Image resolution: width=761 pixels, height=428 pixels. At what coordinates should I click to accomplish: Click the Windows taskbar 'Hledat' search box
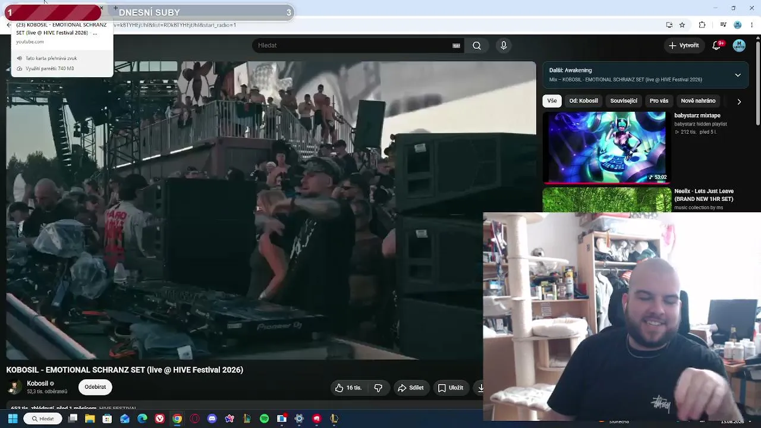click(x=43, y=418)
